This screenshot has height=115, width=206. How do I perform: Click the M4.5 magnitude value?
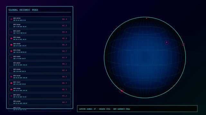pyautogui.click(x=65, y=77)
